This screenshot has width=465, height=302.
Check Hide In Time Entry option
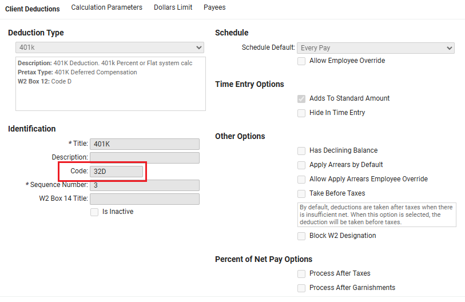click(x=301, y=113)
